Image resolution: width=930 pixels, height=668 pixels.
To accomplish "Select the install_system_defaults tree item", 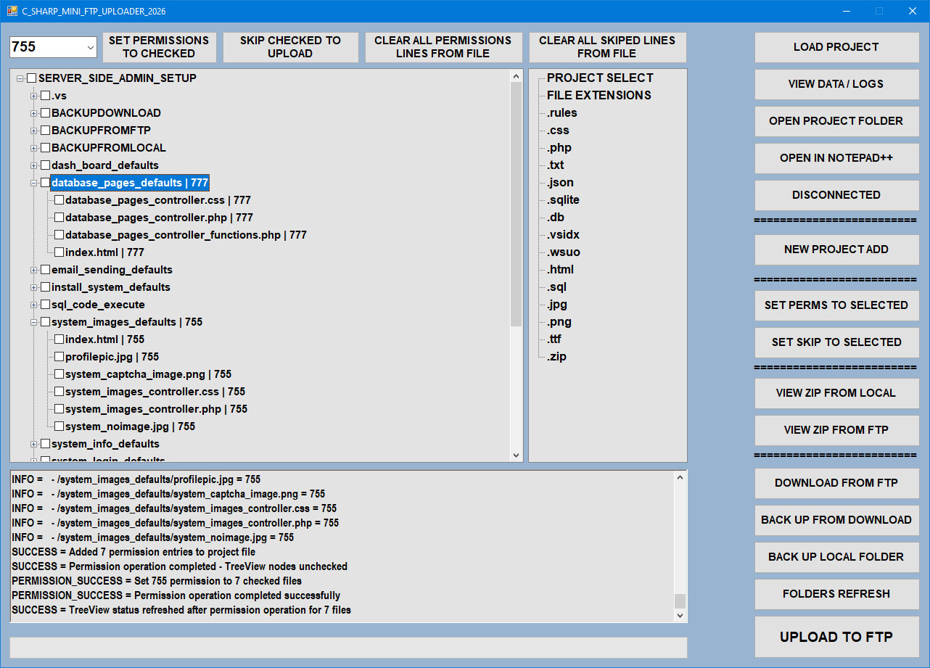I will click(111, 287).
